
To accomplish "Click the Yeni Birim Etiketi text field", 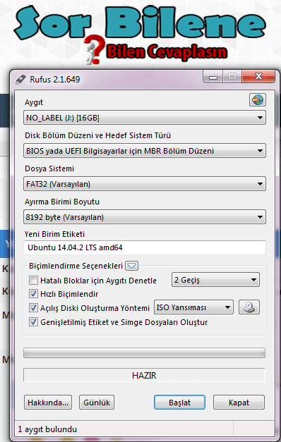I will (145, 247).
